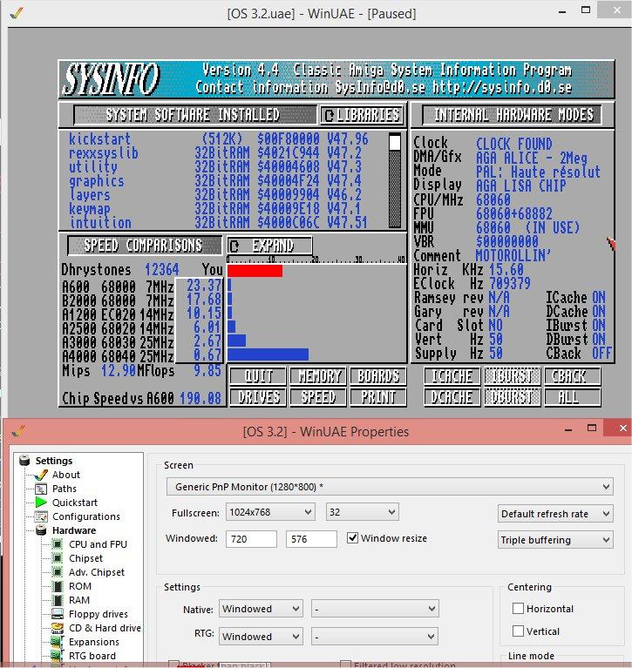
Task: Click the Windowed width input field
Action: 251,539
